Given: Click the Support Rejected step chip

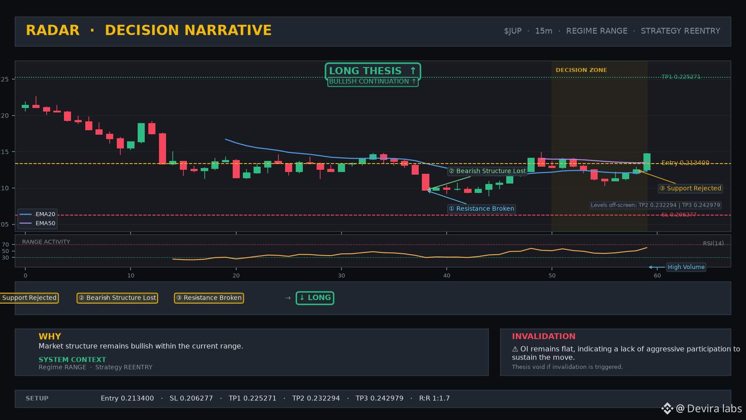Looking at the screenshot, I should pyautogui.click(x=29, y=298).
